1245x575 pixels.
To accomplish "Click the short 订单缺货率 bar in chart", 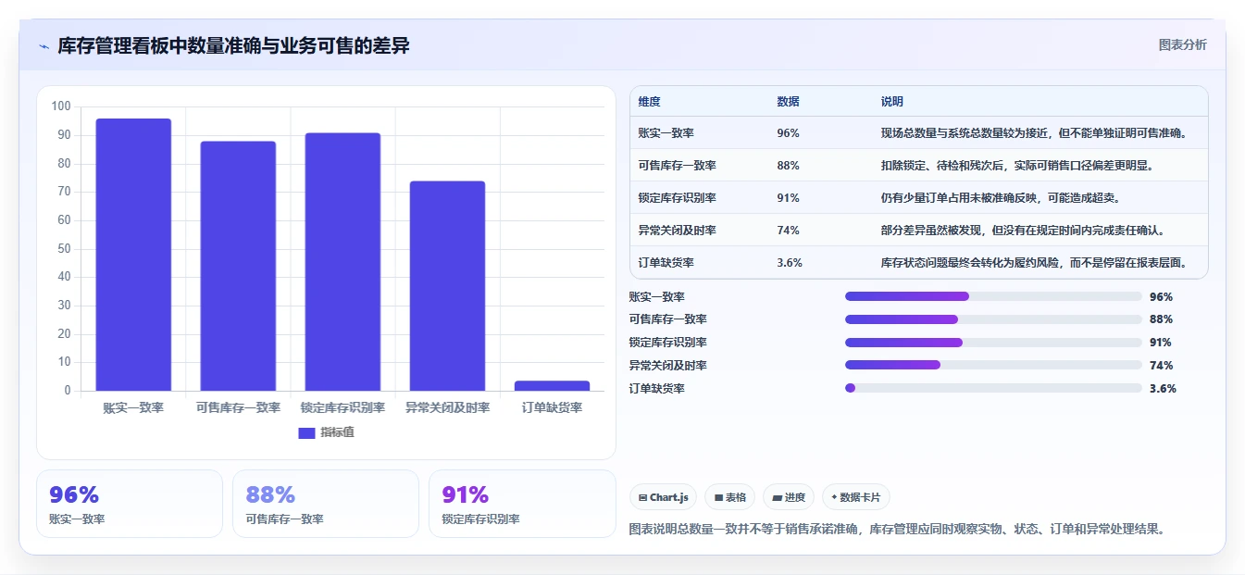I will 552,386.
